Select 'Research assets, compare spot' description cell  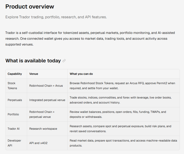click(124, 129)
